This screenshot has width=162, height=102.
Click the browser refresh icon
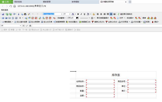tap(10, 6)
